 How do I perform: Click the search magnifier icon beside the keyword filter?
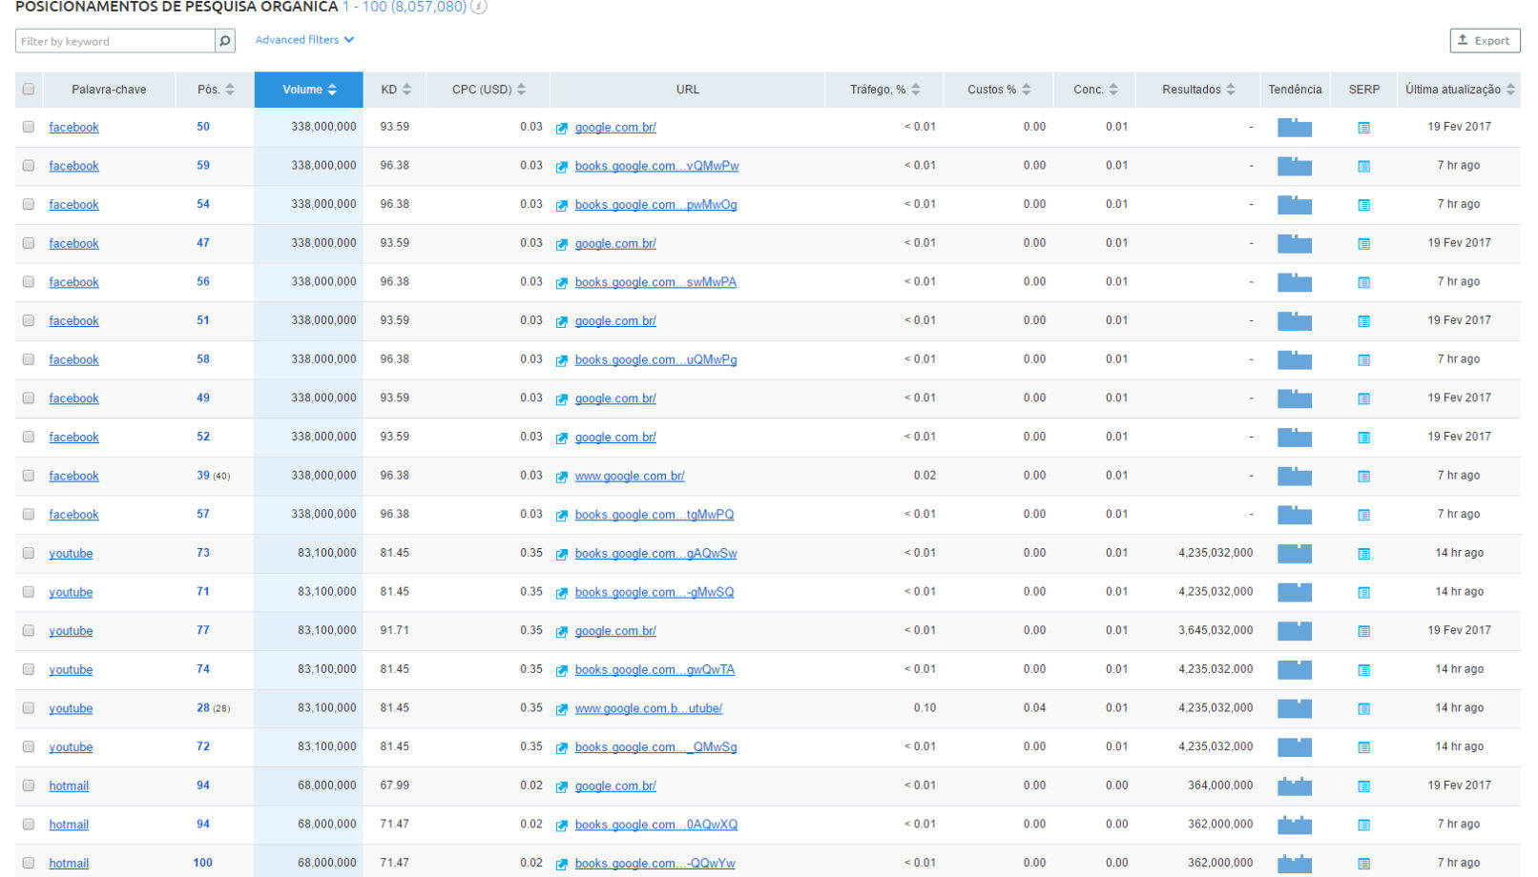(x=225, y=41)
